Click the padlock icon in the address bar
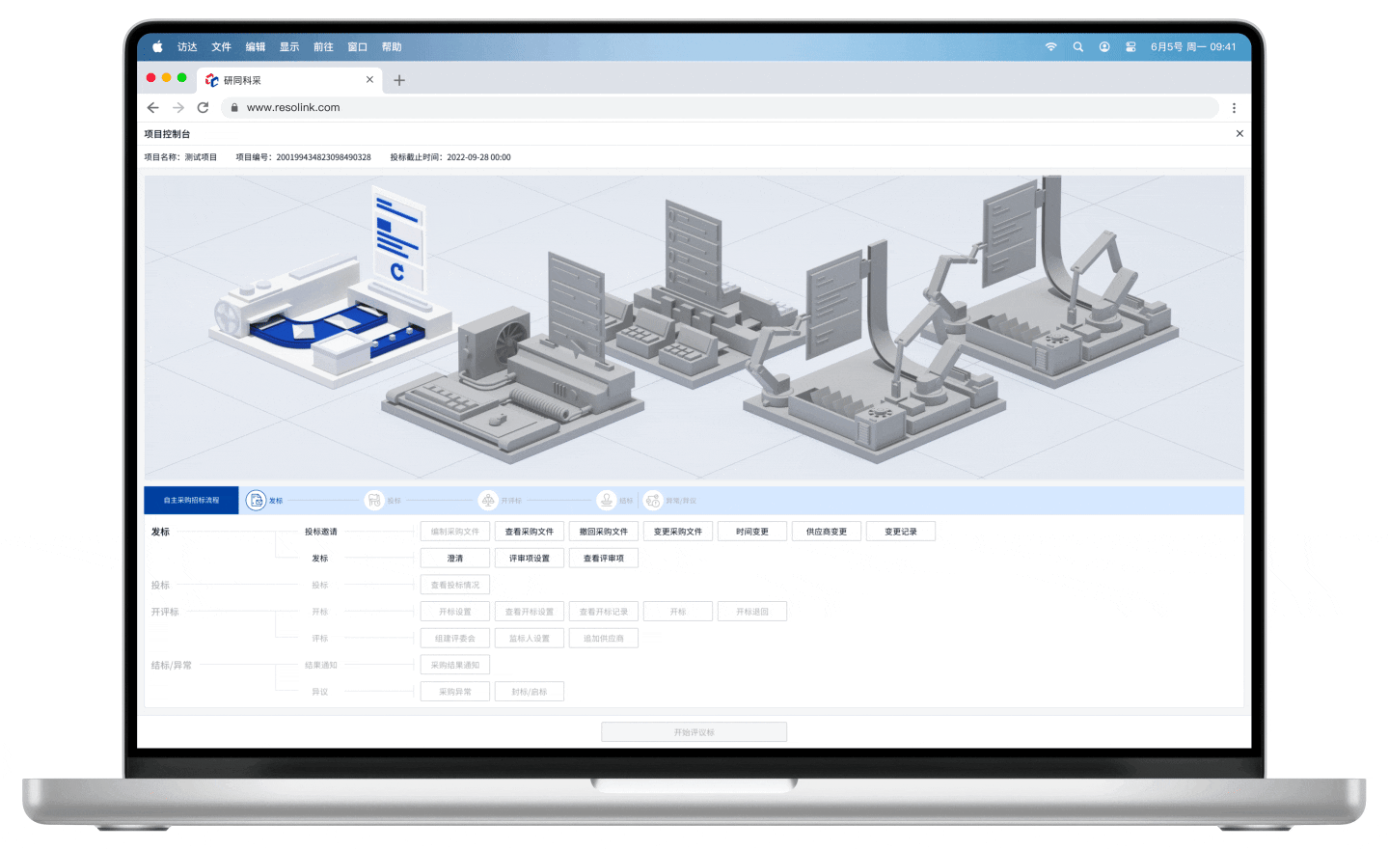Viewport: 1389px width, 849px height. (234, 108)
